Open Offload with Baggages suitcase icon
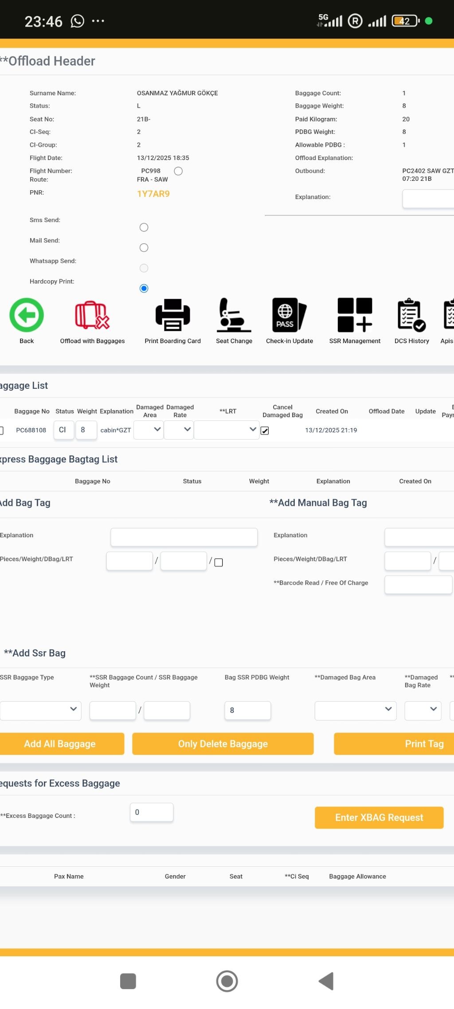This screenshot has width=454, height=1009. [92, 315]
